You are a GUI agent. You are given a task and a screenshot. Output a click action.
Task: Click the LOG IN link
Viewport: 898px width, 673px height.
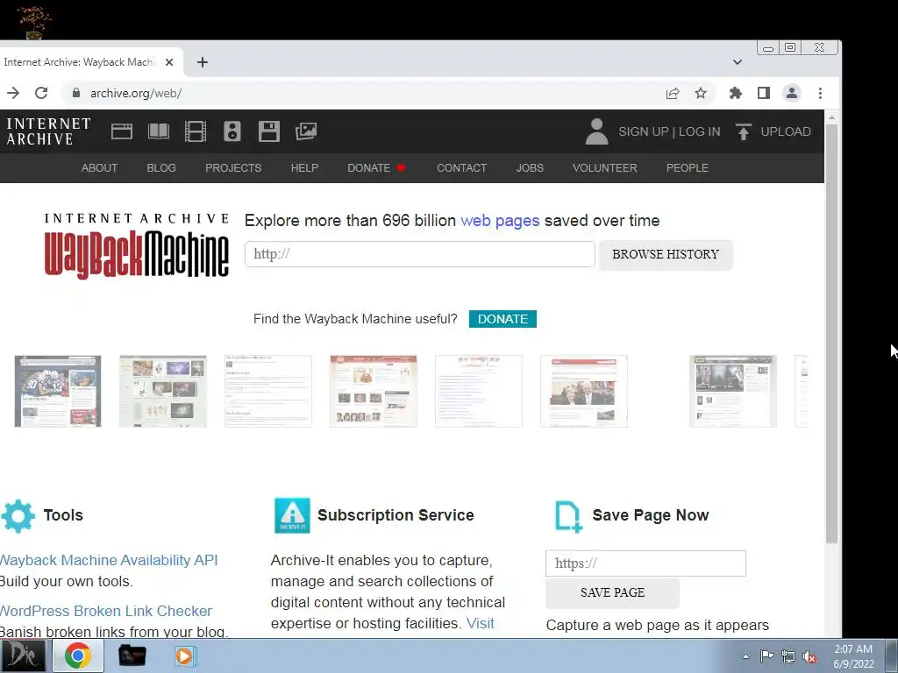pyautogui.click(x=699, y=131)
